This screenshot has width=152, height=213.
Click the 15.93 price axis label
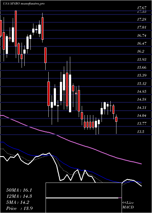142,60
